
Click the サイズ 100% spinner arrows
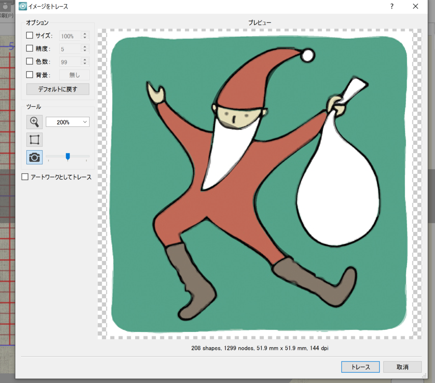85,36
